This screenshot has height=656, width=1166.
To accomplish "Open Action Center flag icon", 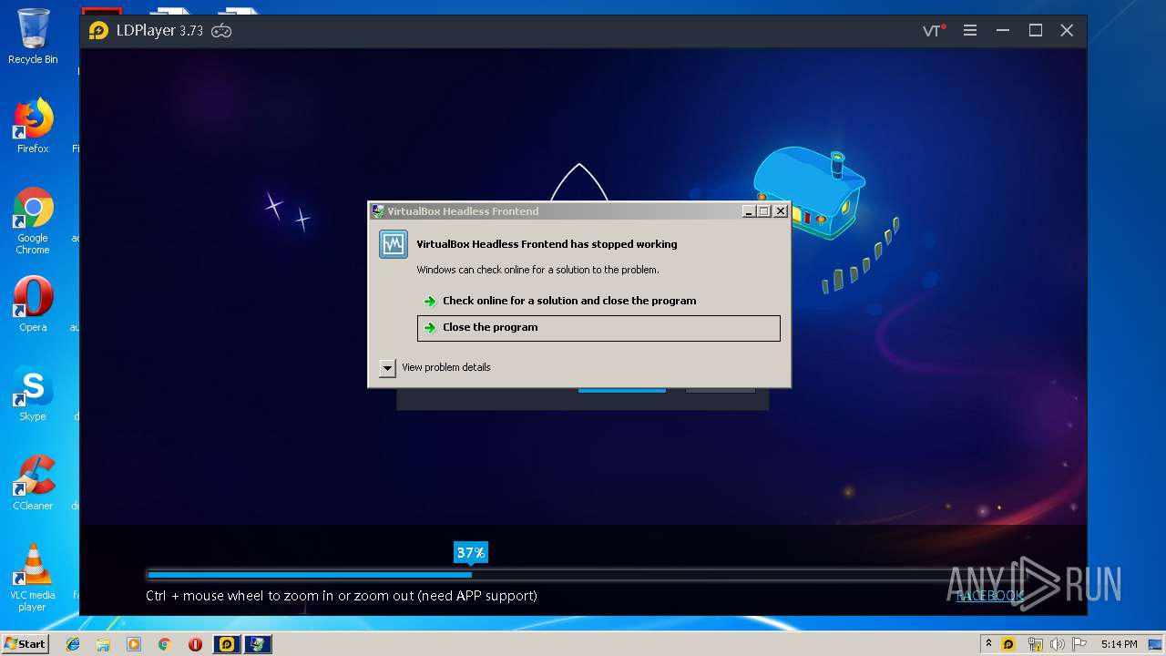I will [x=1079, y=644].
